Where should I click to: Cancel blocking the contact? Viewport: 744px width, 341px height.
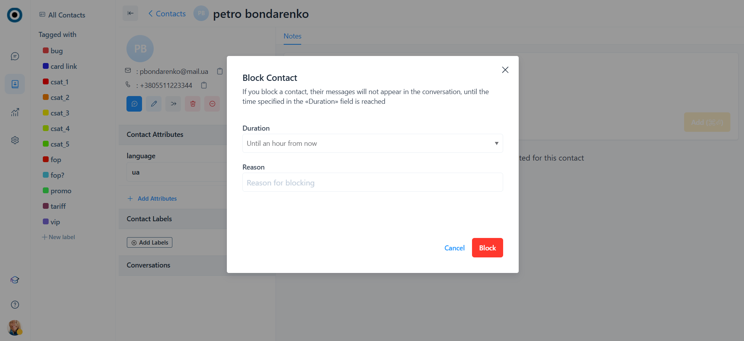point(454,248)
